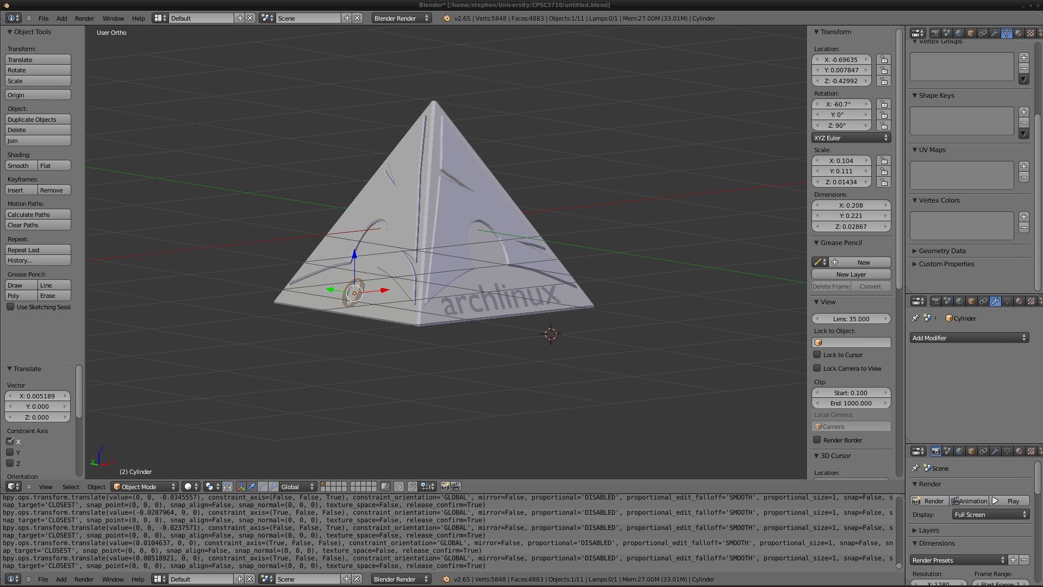Open Render tab in top properties panel

[935, 33]
